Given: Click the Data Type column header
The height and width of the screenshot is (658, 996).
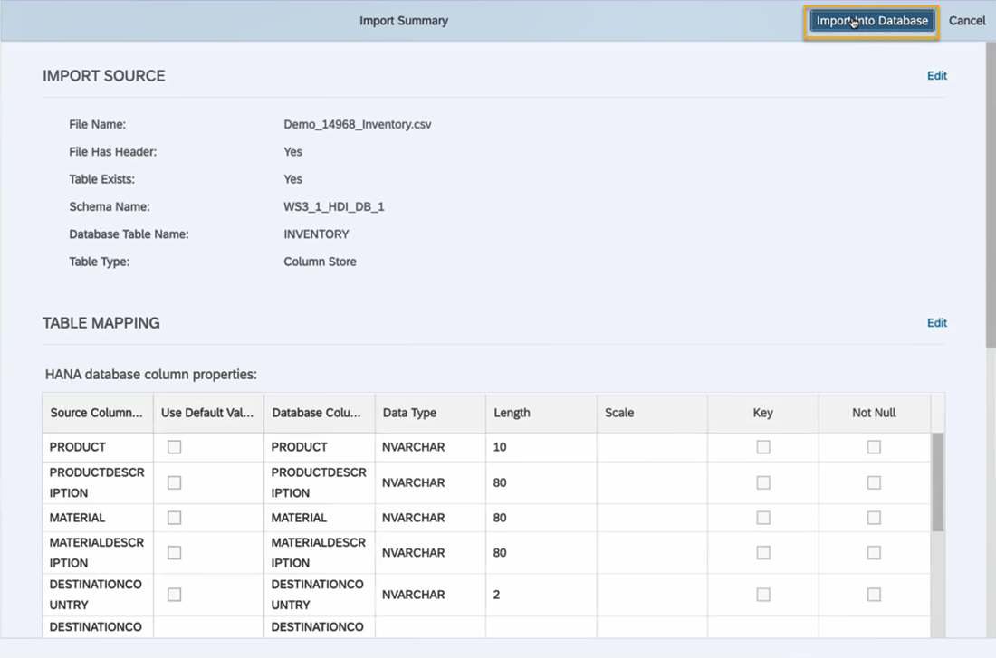Looking at the screenshot, I should [430, 413].
